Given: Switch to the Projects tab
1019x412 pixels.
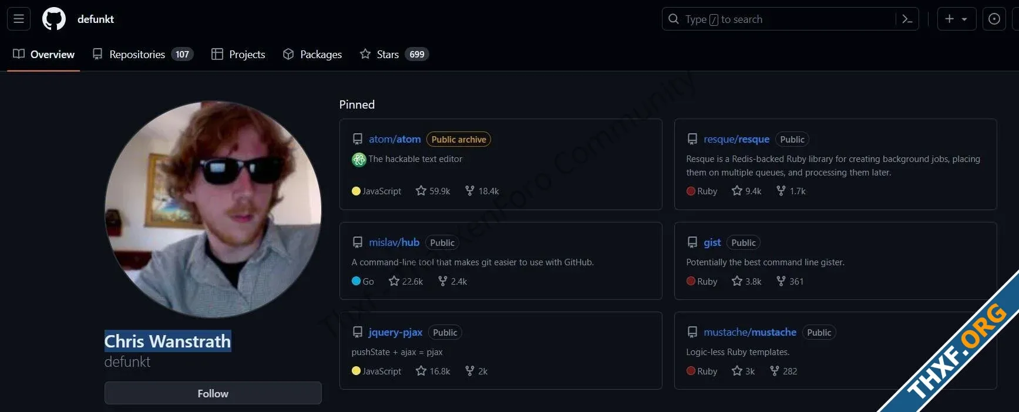Looking at the screenshot, I should [238, 54].
